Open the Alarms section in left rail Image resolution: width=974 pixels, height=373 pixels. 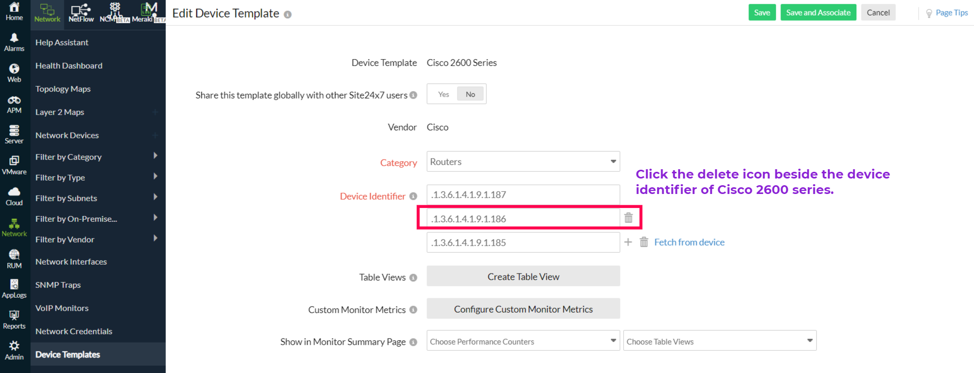pos(14,42)
